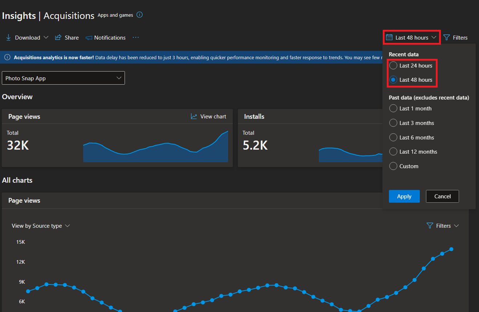Click the info icon beside Apps and games
The width and height of the screenshot is (479, 312).
click(x=139, y=15)
